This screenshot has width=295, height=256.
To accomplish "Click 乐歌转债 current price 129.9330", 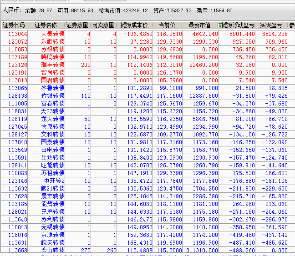I will [x=169, y=42].
